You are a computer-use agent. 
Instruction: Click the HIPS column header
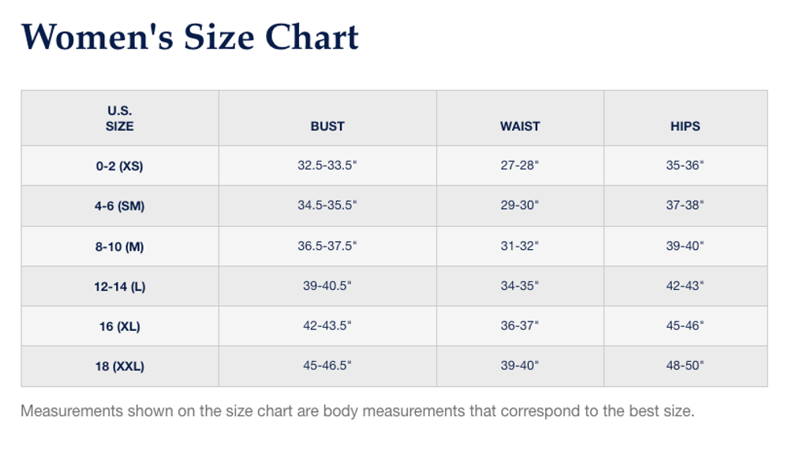tap(685, 126)
